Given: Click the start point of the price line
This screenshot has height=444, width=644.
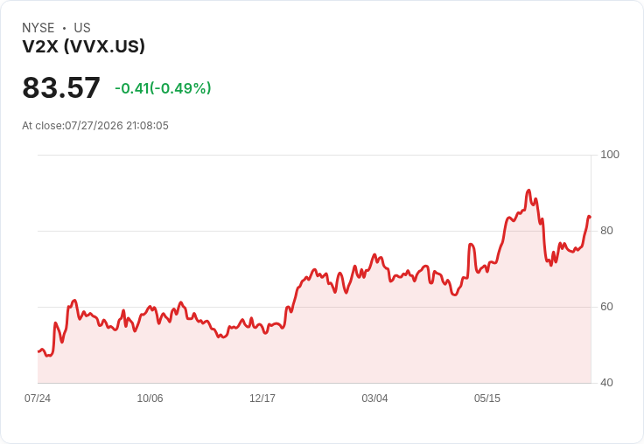Looking at the screenshot, I should pyautogui.click(x=38, y=351).
